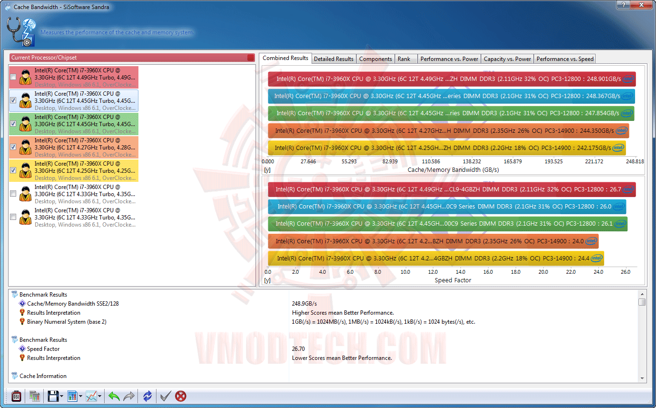Click the red 248.901GB/s bandwidth bar
This screenshot has height=408, width=656.
point(452,79)
